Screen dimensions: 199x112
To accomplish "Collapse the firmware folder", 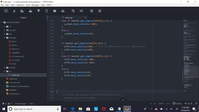I will [x=4, y=38].
